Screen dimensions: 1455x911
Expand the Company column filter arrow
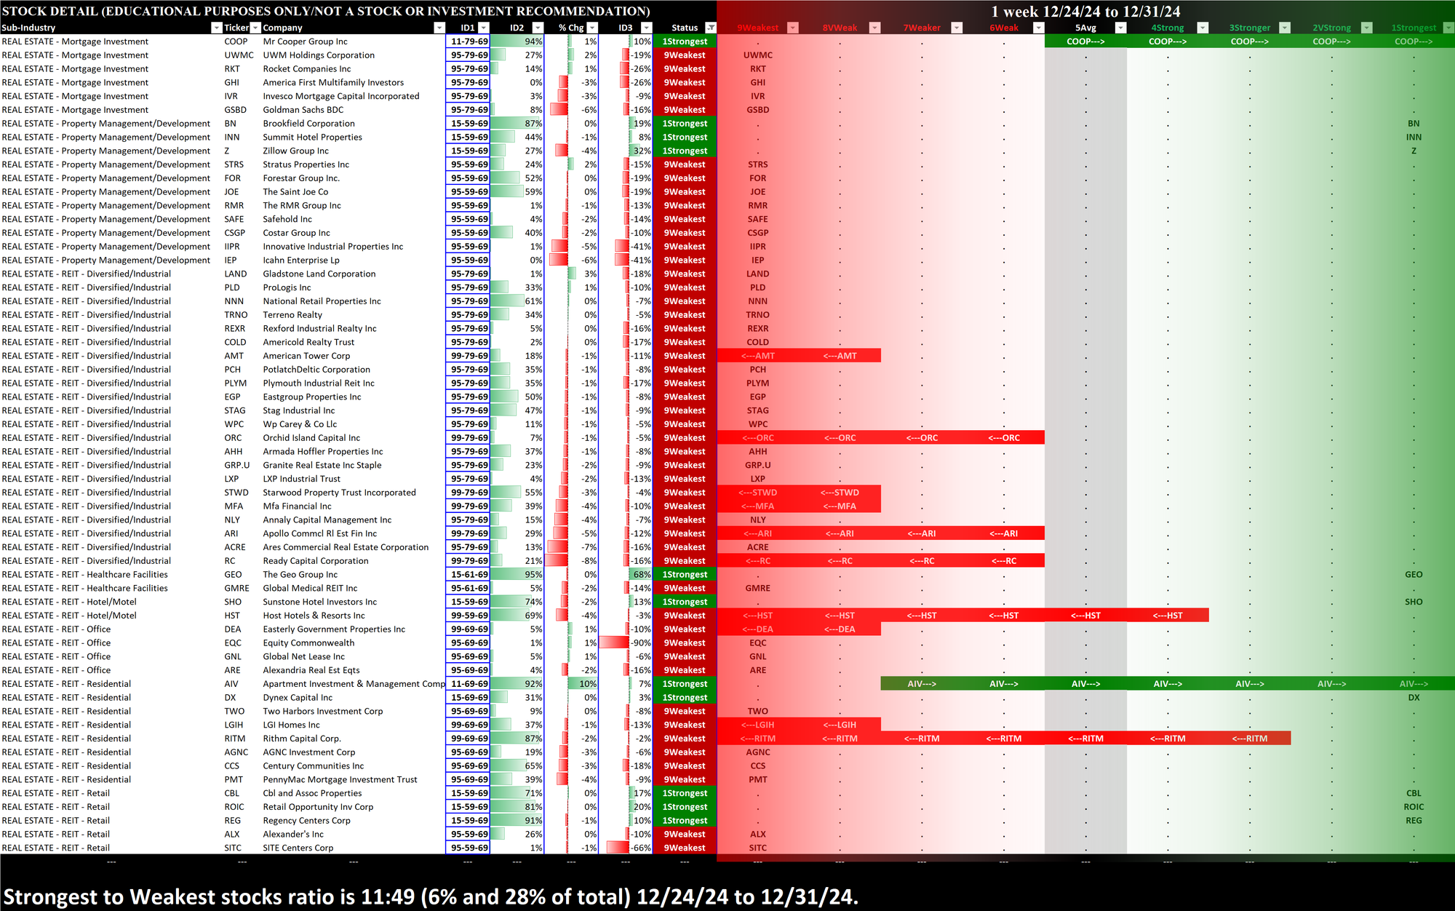click(439, 28)
